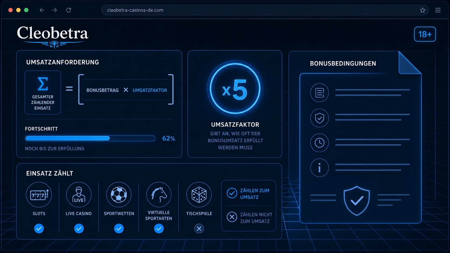
Task: Toggle the X mark under Tischspiele
Action: 199,229
